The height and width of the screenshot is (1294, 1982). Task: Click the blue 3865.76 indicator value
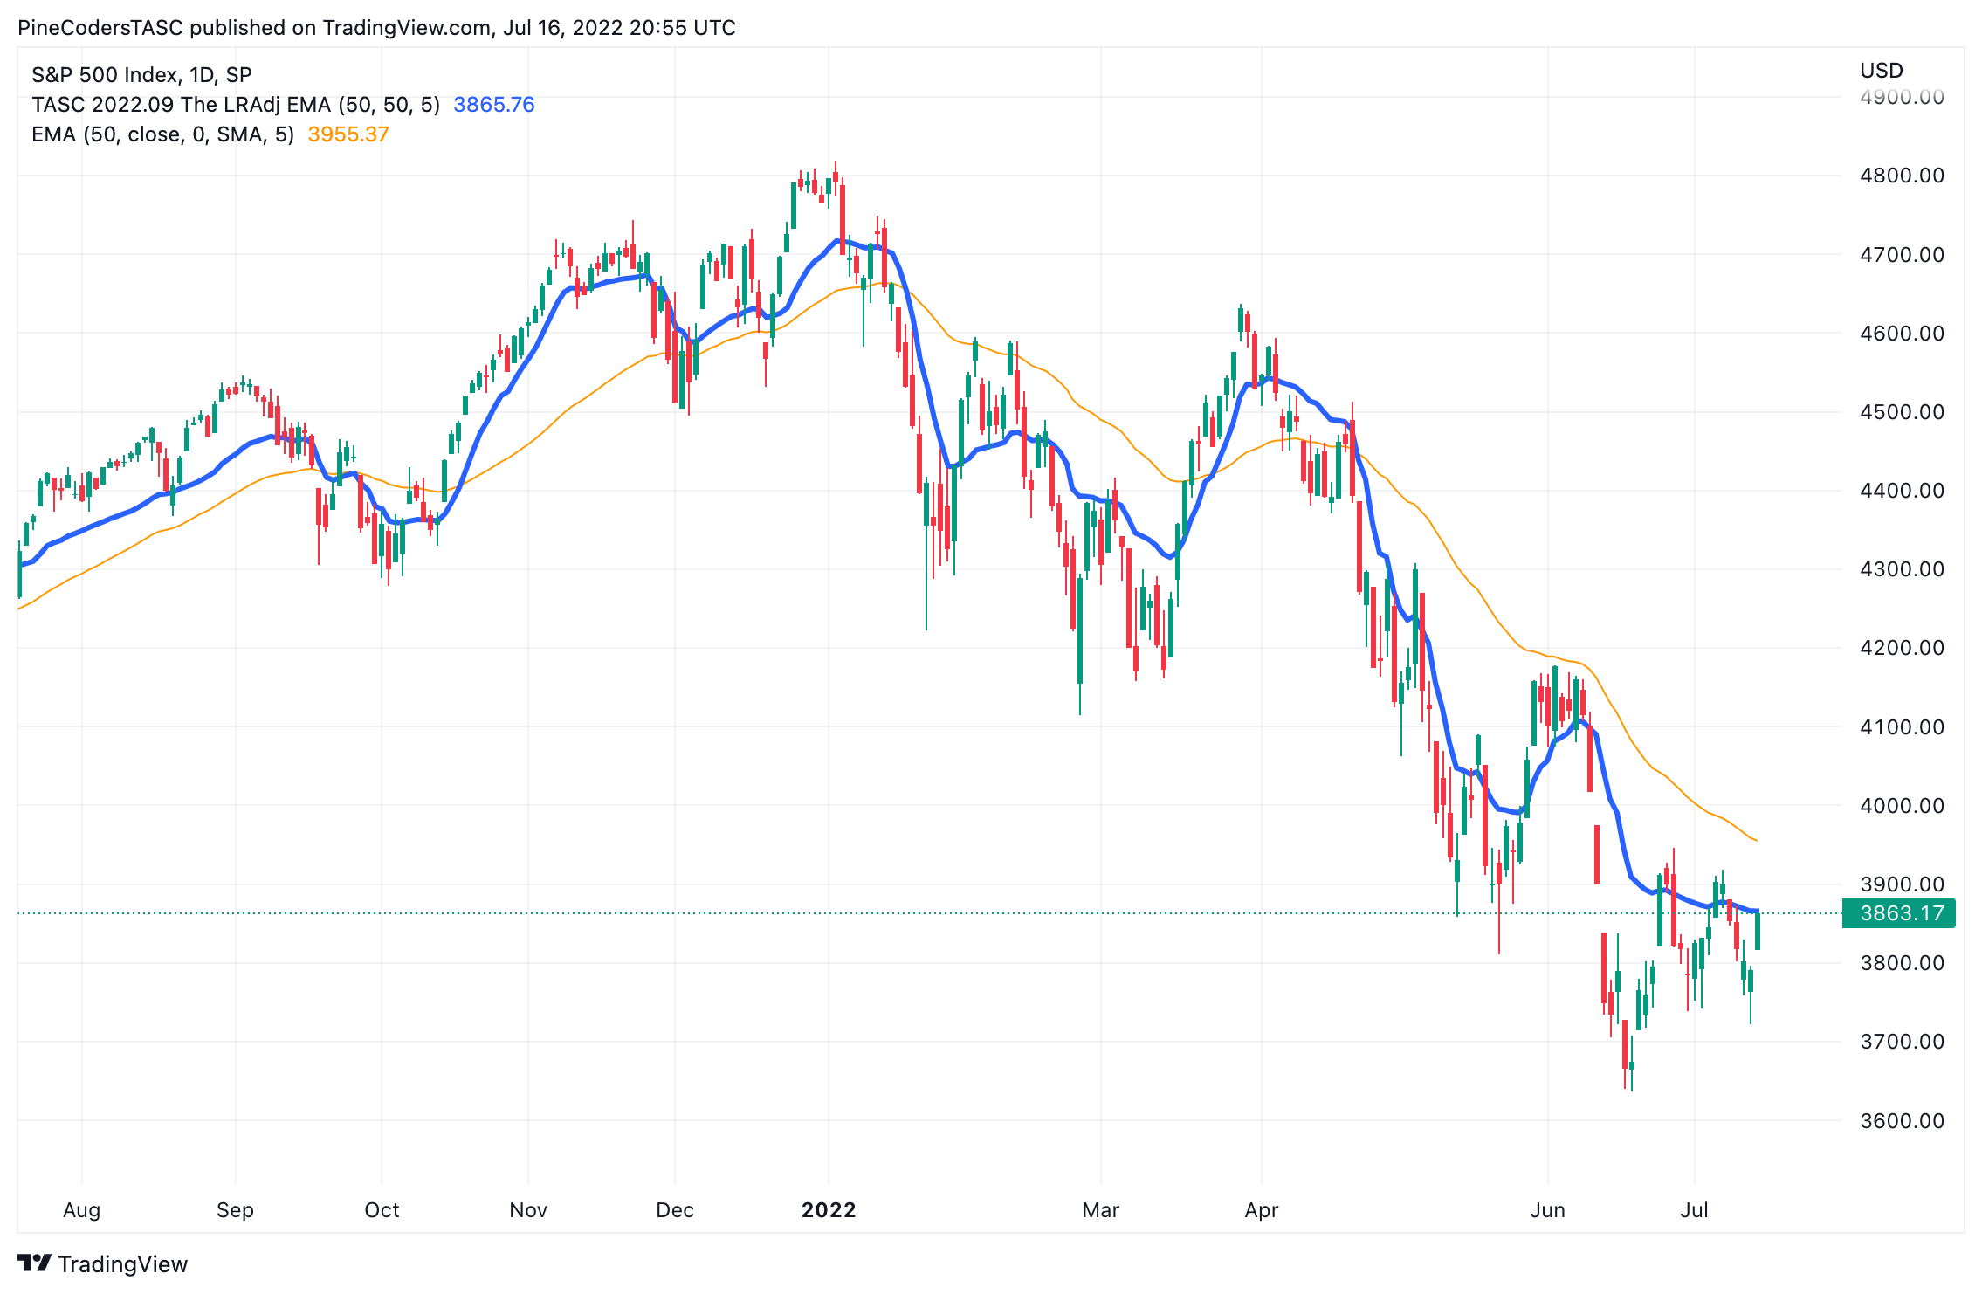[494, 105]
